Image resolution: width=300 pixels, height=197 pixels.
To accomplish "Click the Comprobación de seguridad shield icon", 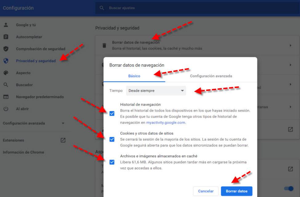I will 6,49.
